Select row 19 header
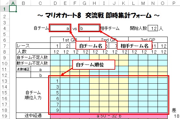This screenshot has width=180, height=119. point(5,116)
